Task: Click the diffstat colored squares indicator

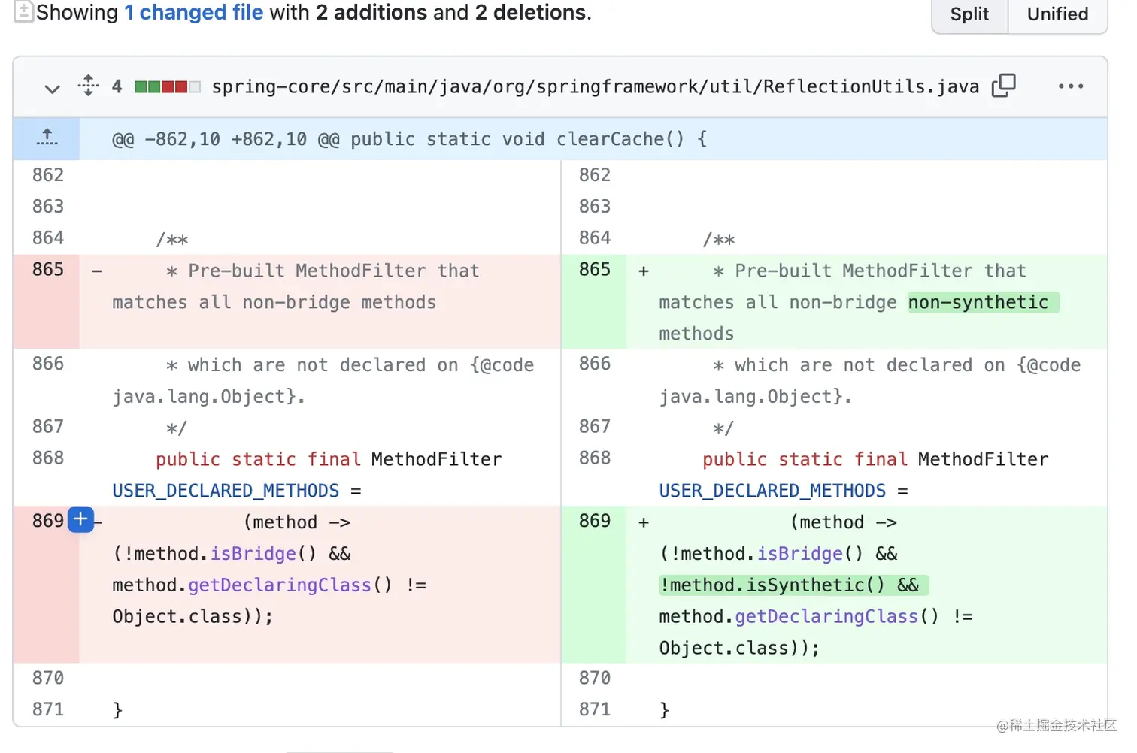Action: 167,86
